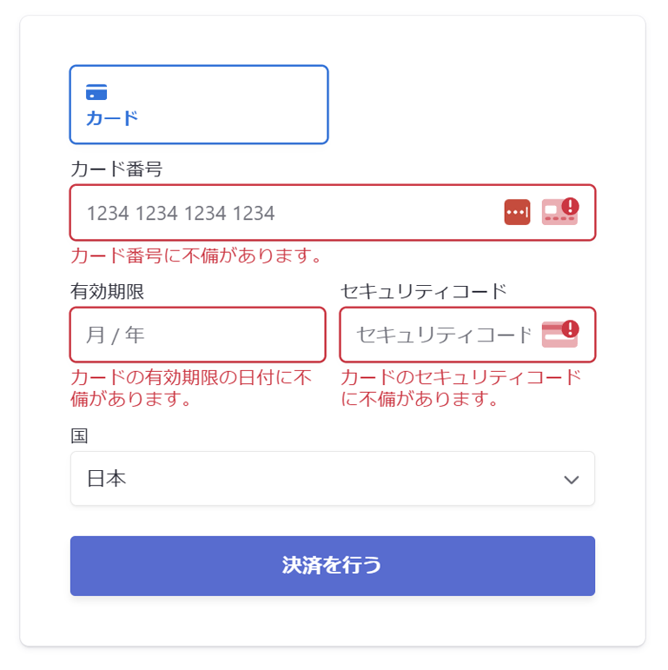Click card error icon in card number field

pos(556,213)
